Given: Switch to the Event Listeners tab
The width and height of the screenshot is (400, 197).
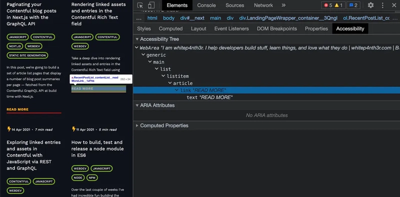Looking at the screenshot, I should (x=231, y=28).
